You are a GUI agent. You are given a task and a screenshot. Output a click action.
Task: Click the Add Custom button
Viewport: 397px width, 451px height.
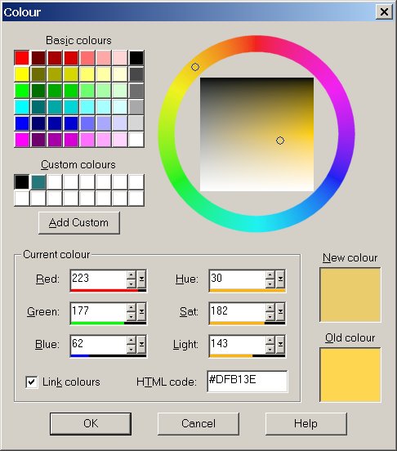click(79, 223)
